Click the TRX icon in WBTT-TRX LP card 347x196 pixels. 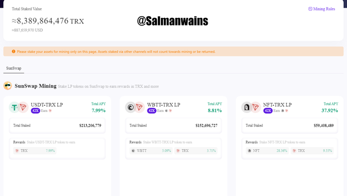pos(139,108)
